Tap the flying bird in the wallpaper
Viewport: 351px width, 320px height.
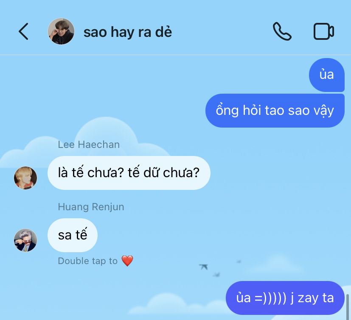point(204,267)
